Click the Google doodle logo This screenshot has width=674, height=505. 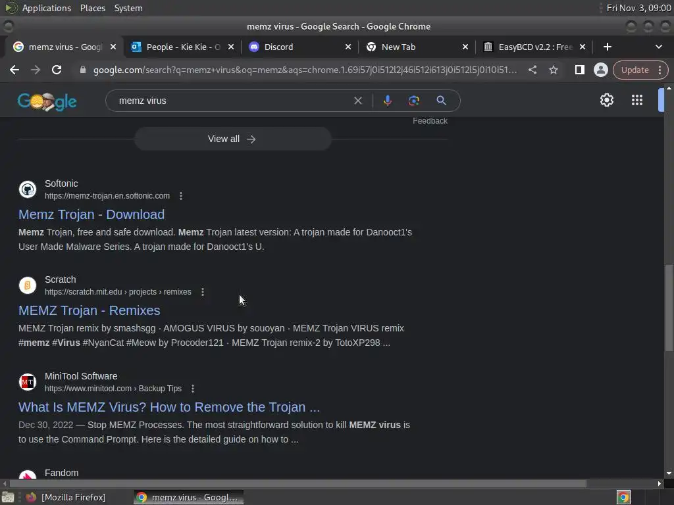(47, 102)
